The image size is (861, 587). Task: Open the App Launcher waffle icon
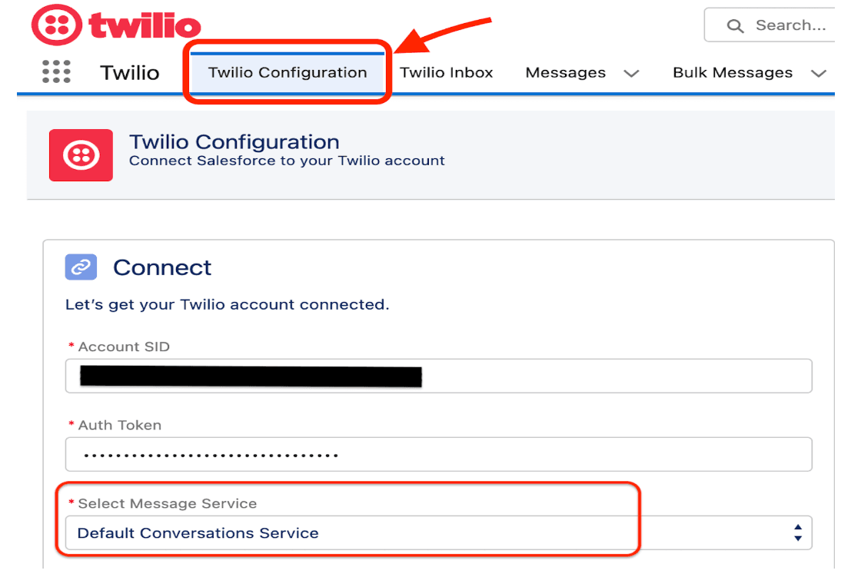click(x=58, y=71)
